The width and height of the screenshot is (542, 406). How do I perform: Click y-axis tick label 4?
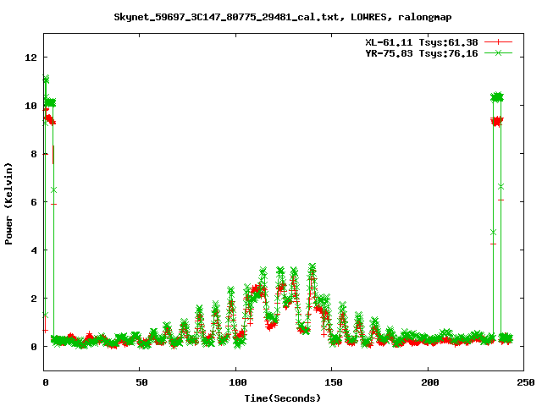(x=34, y=250)
